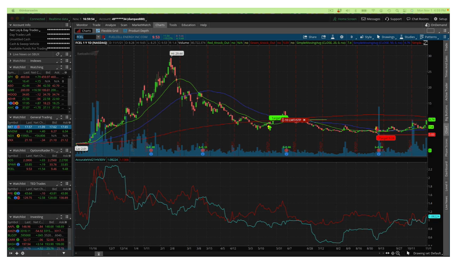Screen dimensions: 454x263
Task: Open the list menu icon right of Patterns
Action: [445, 37]
